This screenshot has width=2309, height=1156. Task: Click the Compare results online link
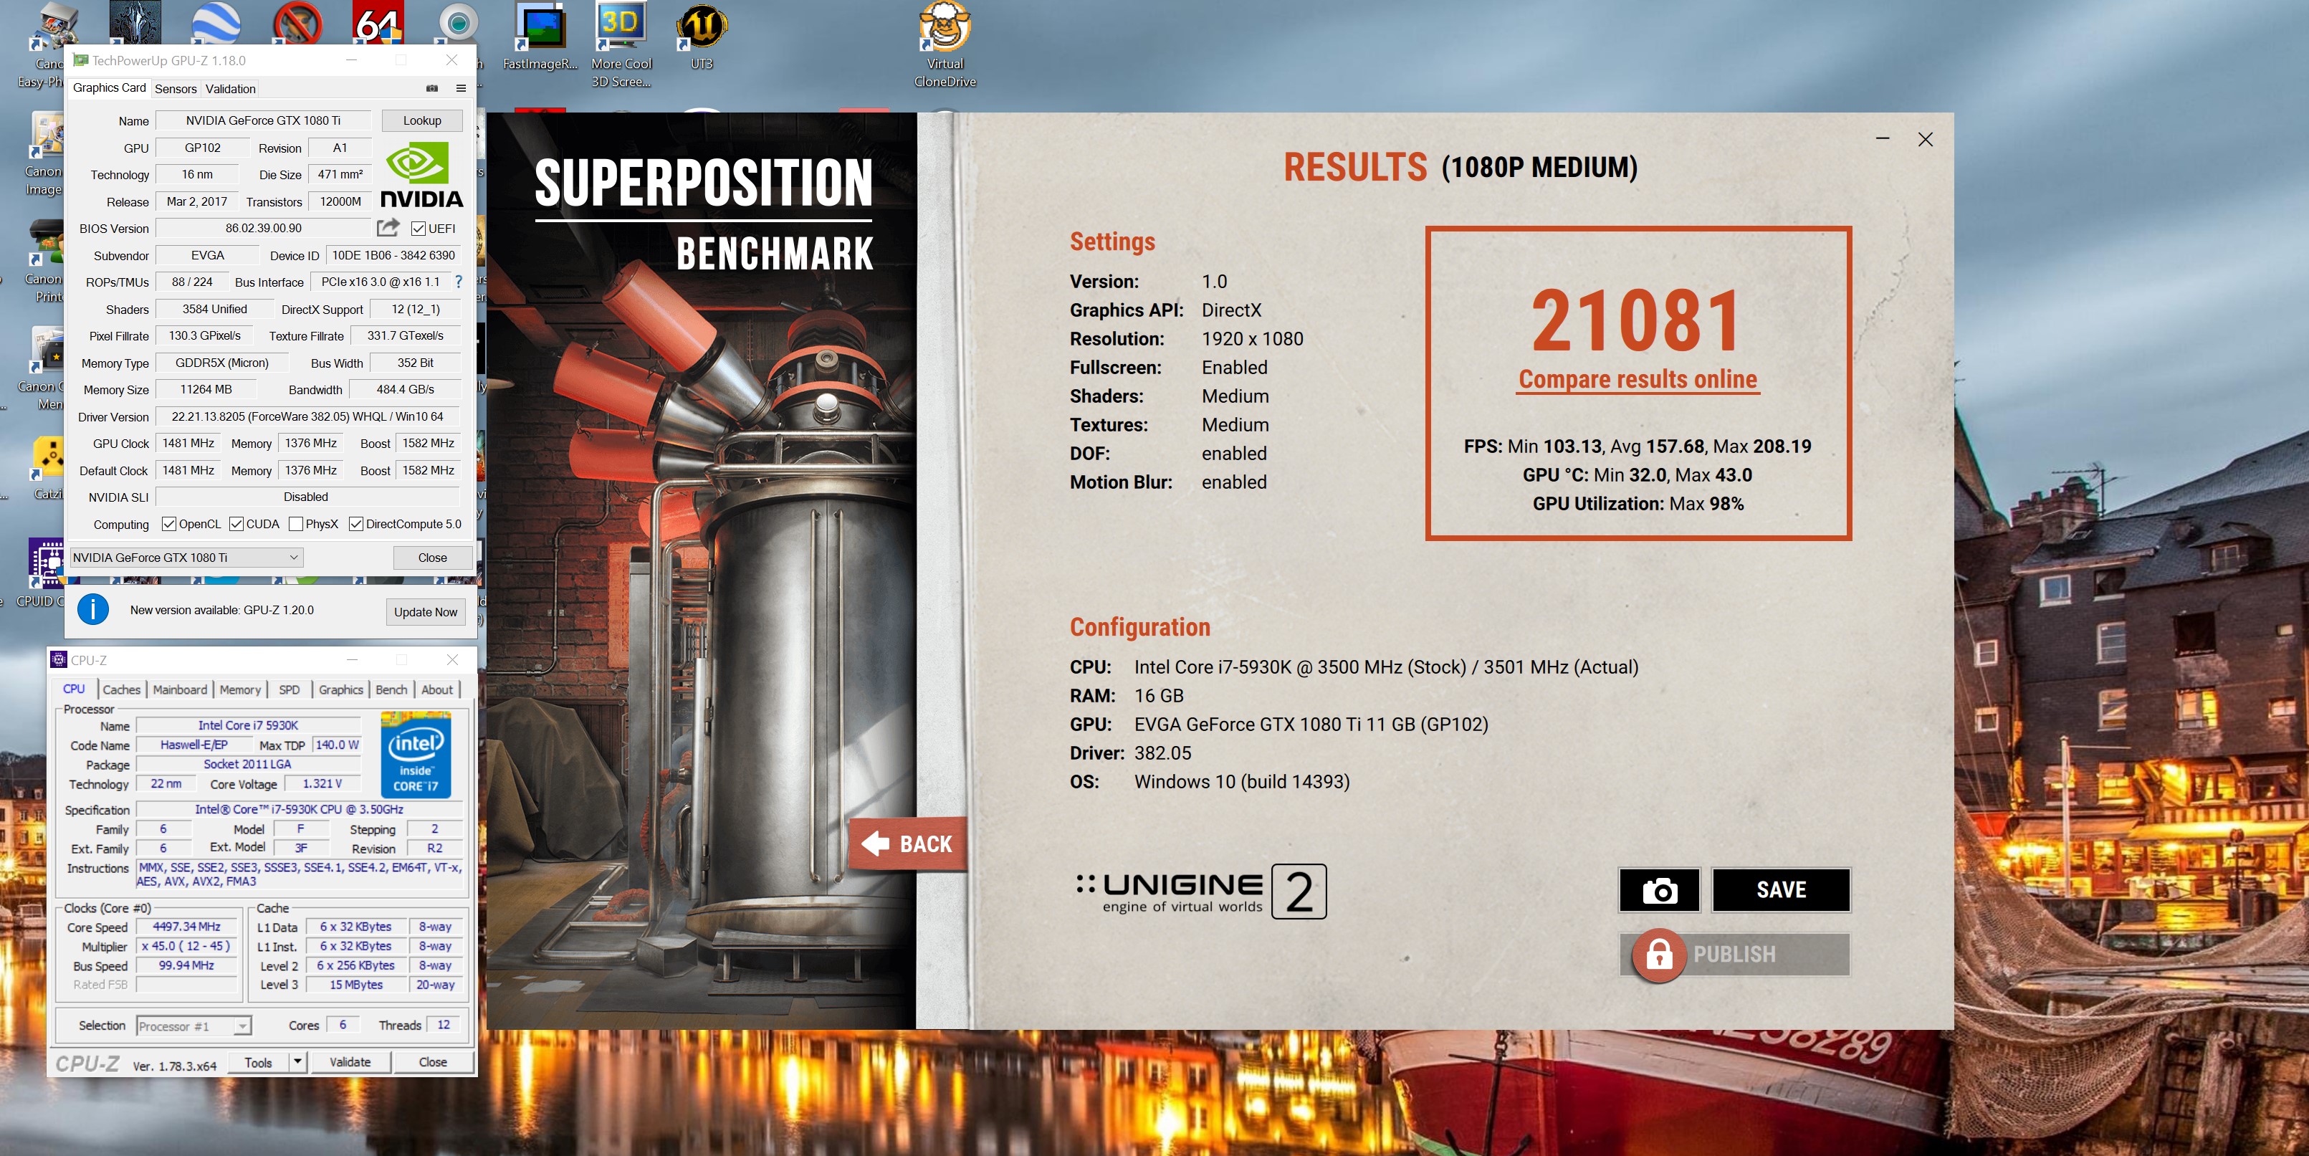point(1638,380)
